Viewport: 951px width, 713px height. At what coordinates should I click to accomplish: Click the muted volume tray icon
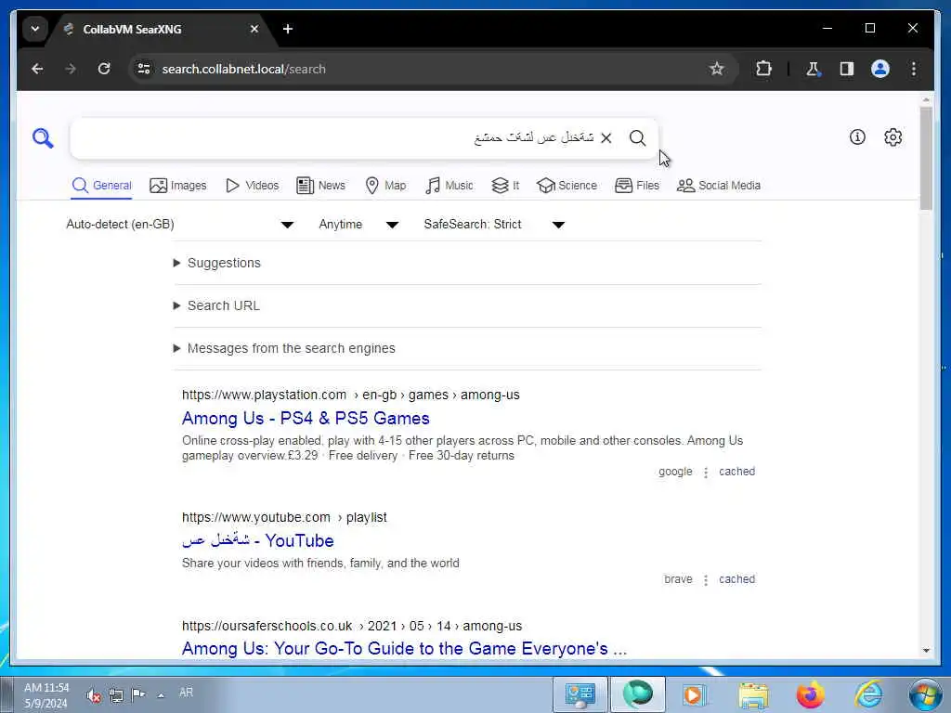pyautogui.click(x=94, y=694)
